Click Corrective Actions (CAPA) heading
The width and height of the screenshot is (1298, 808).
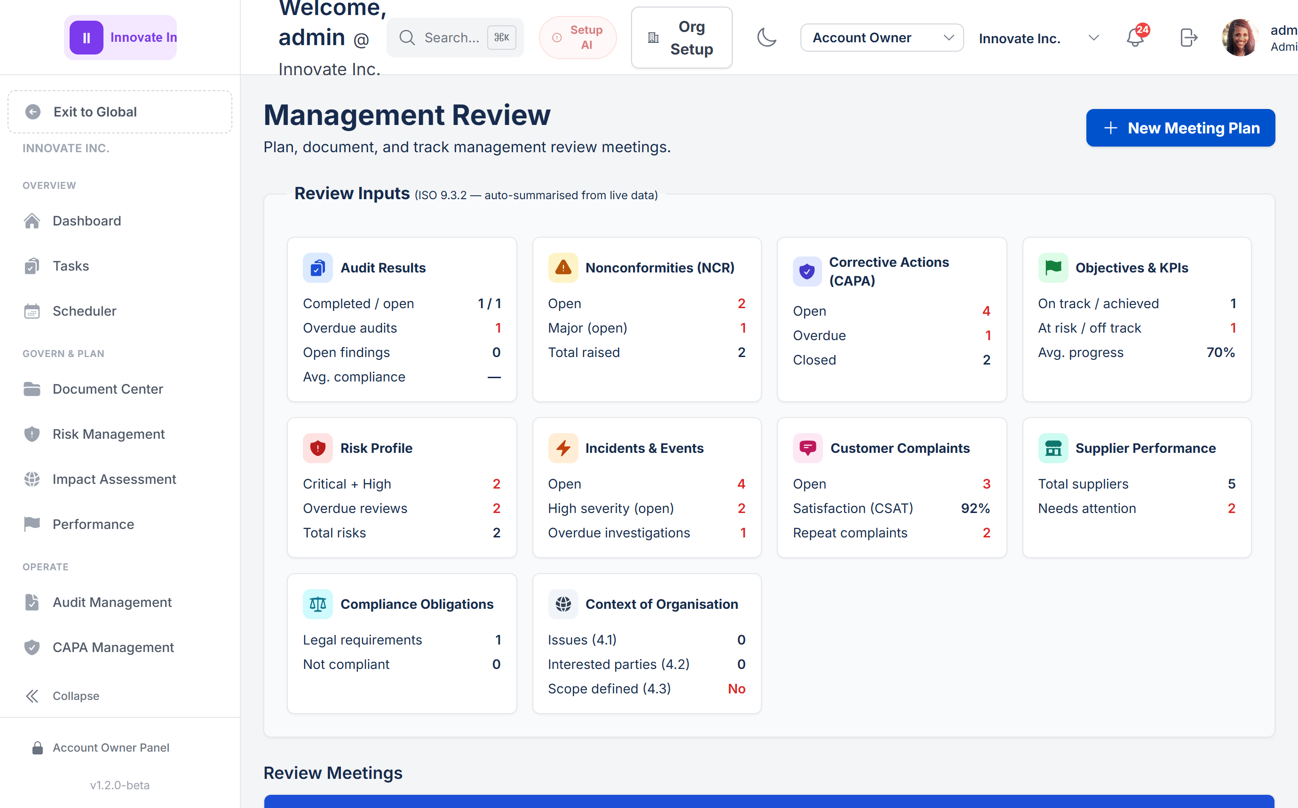click(889, 272)
